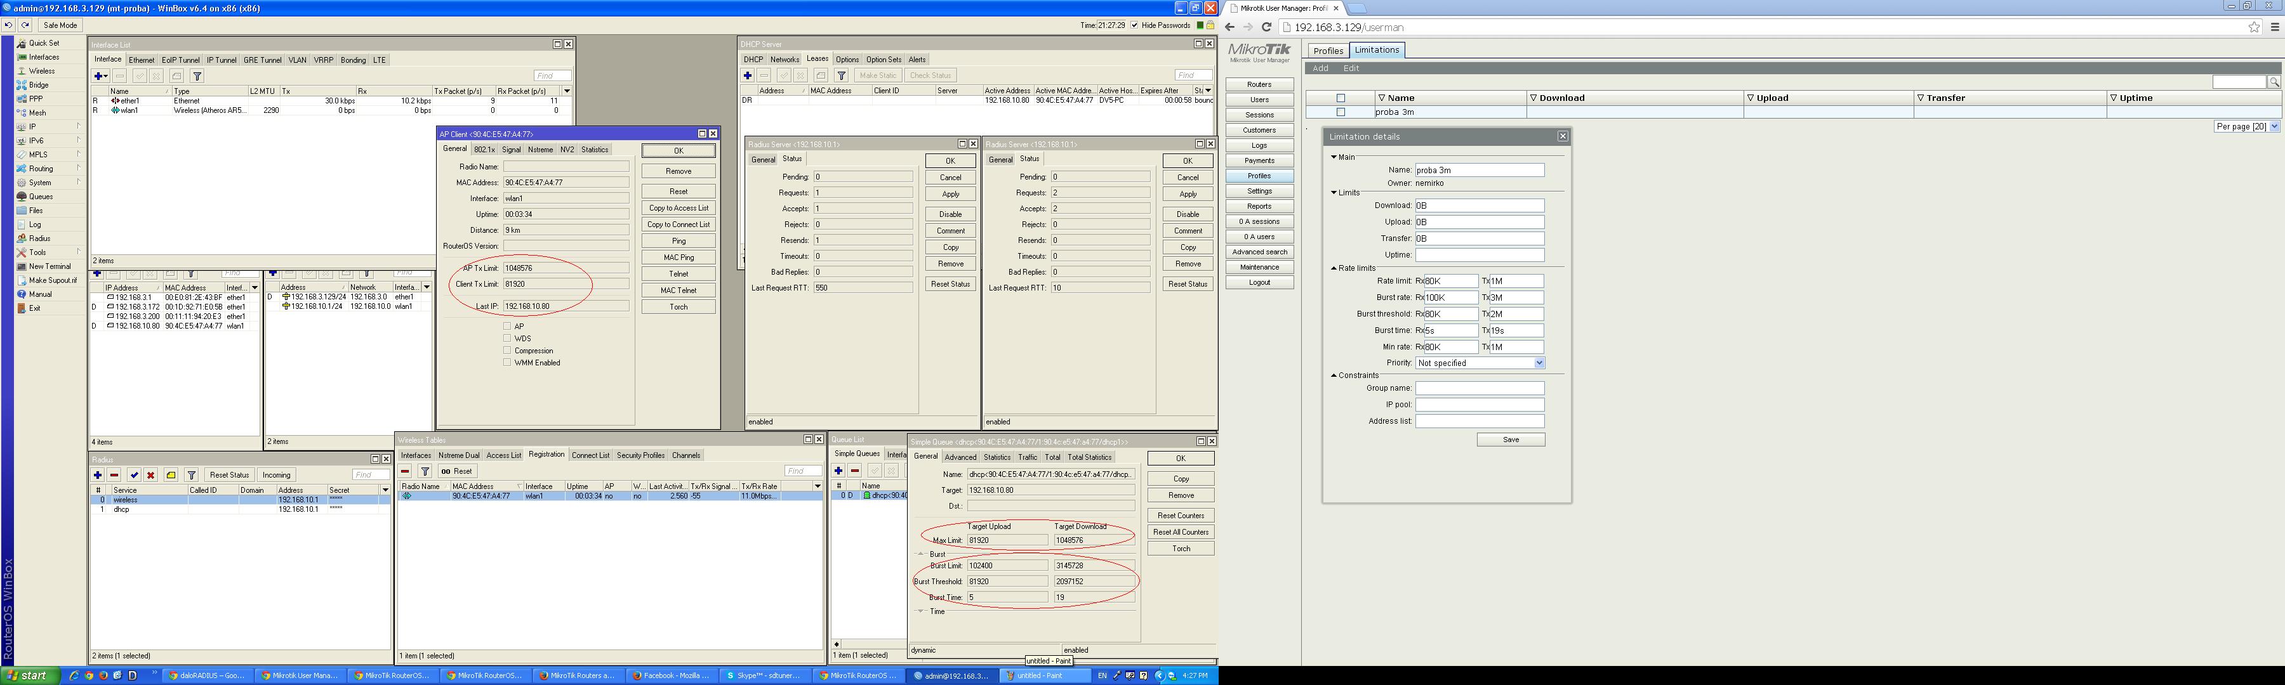Click Save in Limitation details
Viewport: 2285px width, 685px height.
(x=1510, y=440)
